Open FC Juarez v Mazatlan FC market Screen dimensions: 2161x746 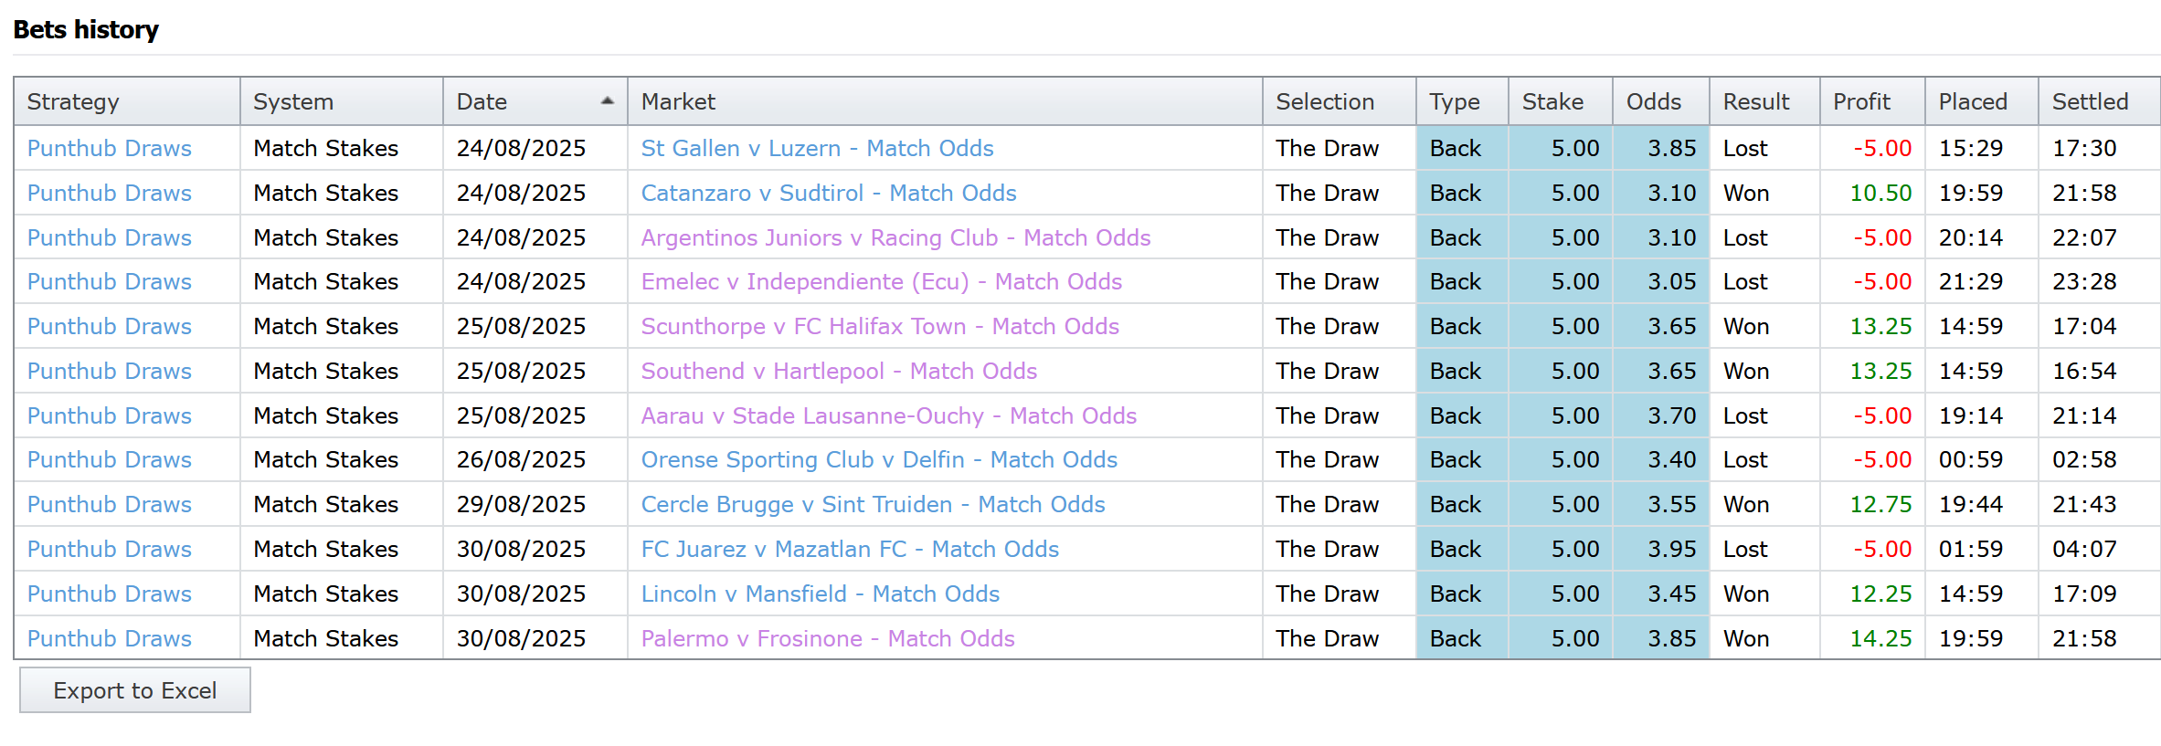click(x=850, y=549)
